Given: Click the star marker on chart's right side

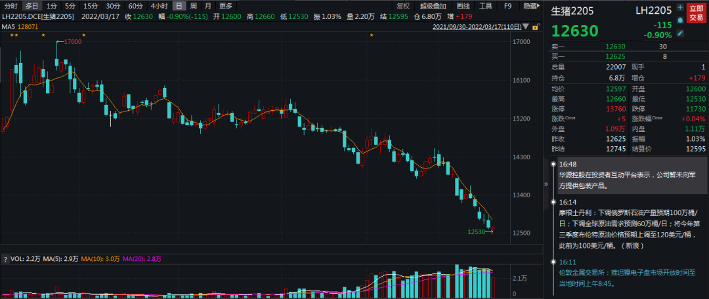Looking at the screenshot, I should [372, 35].
